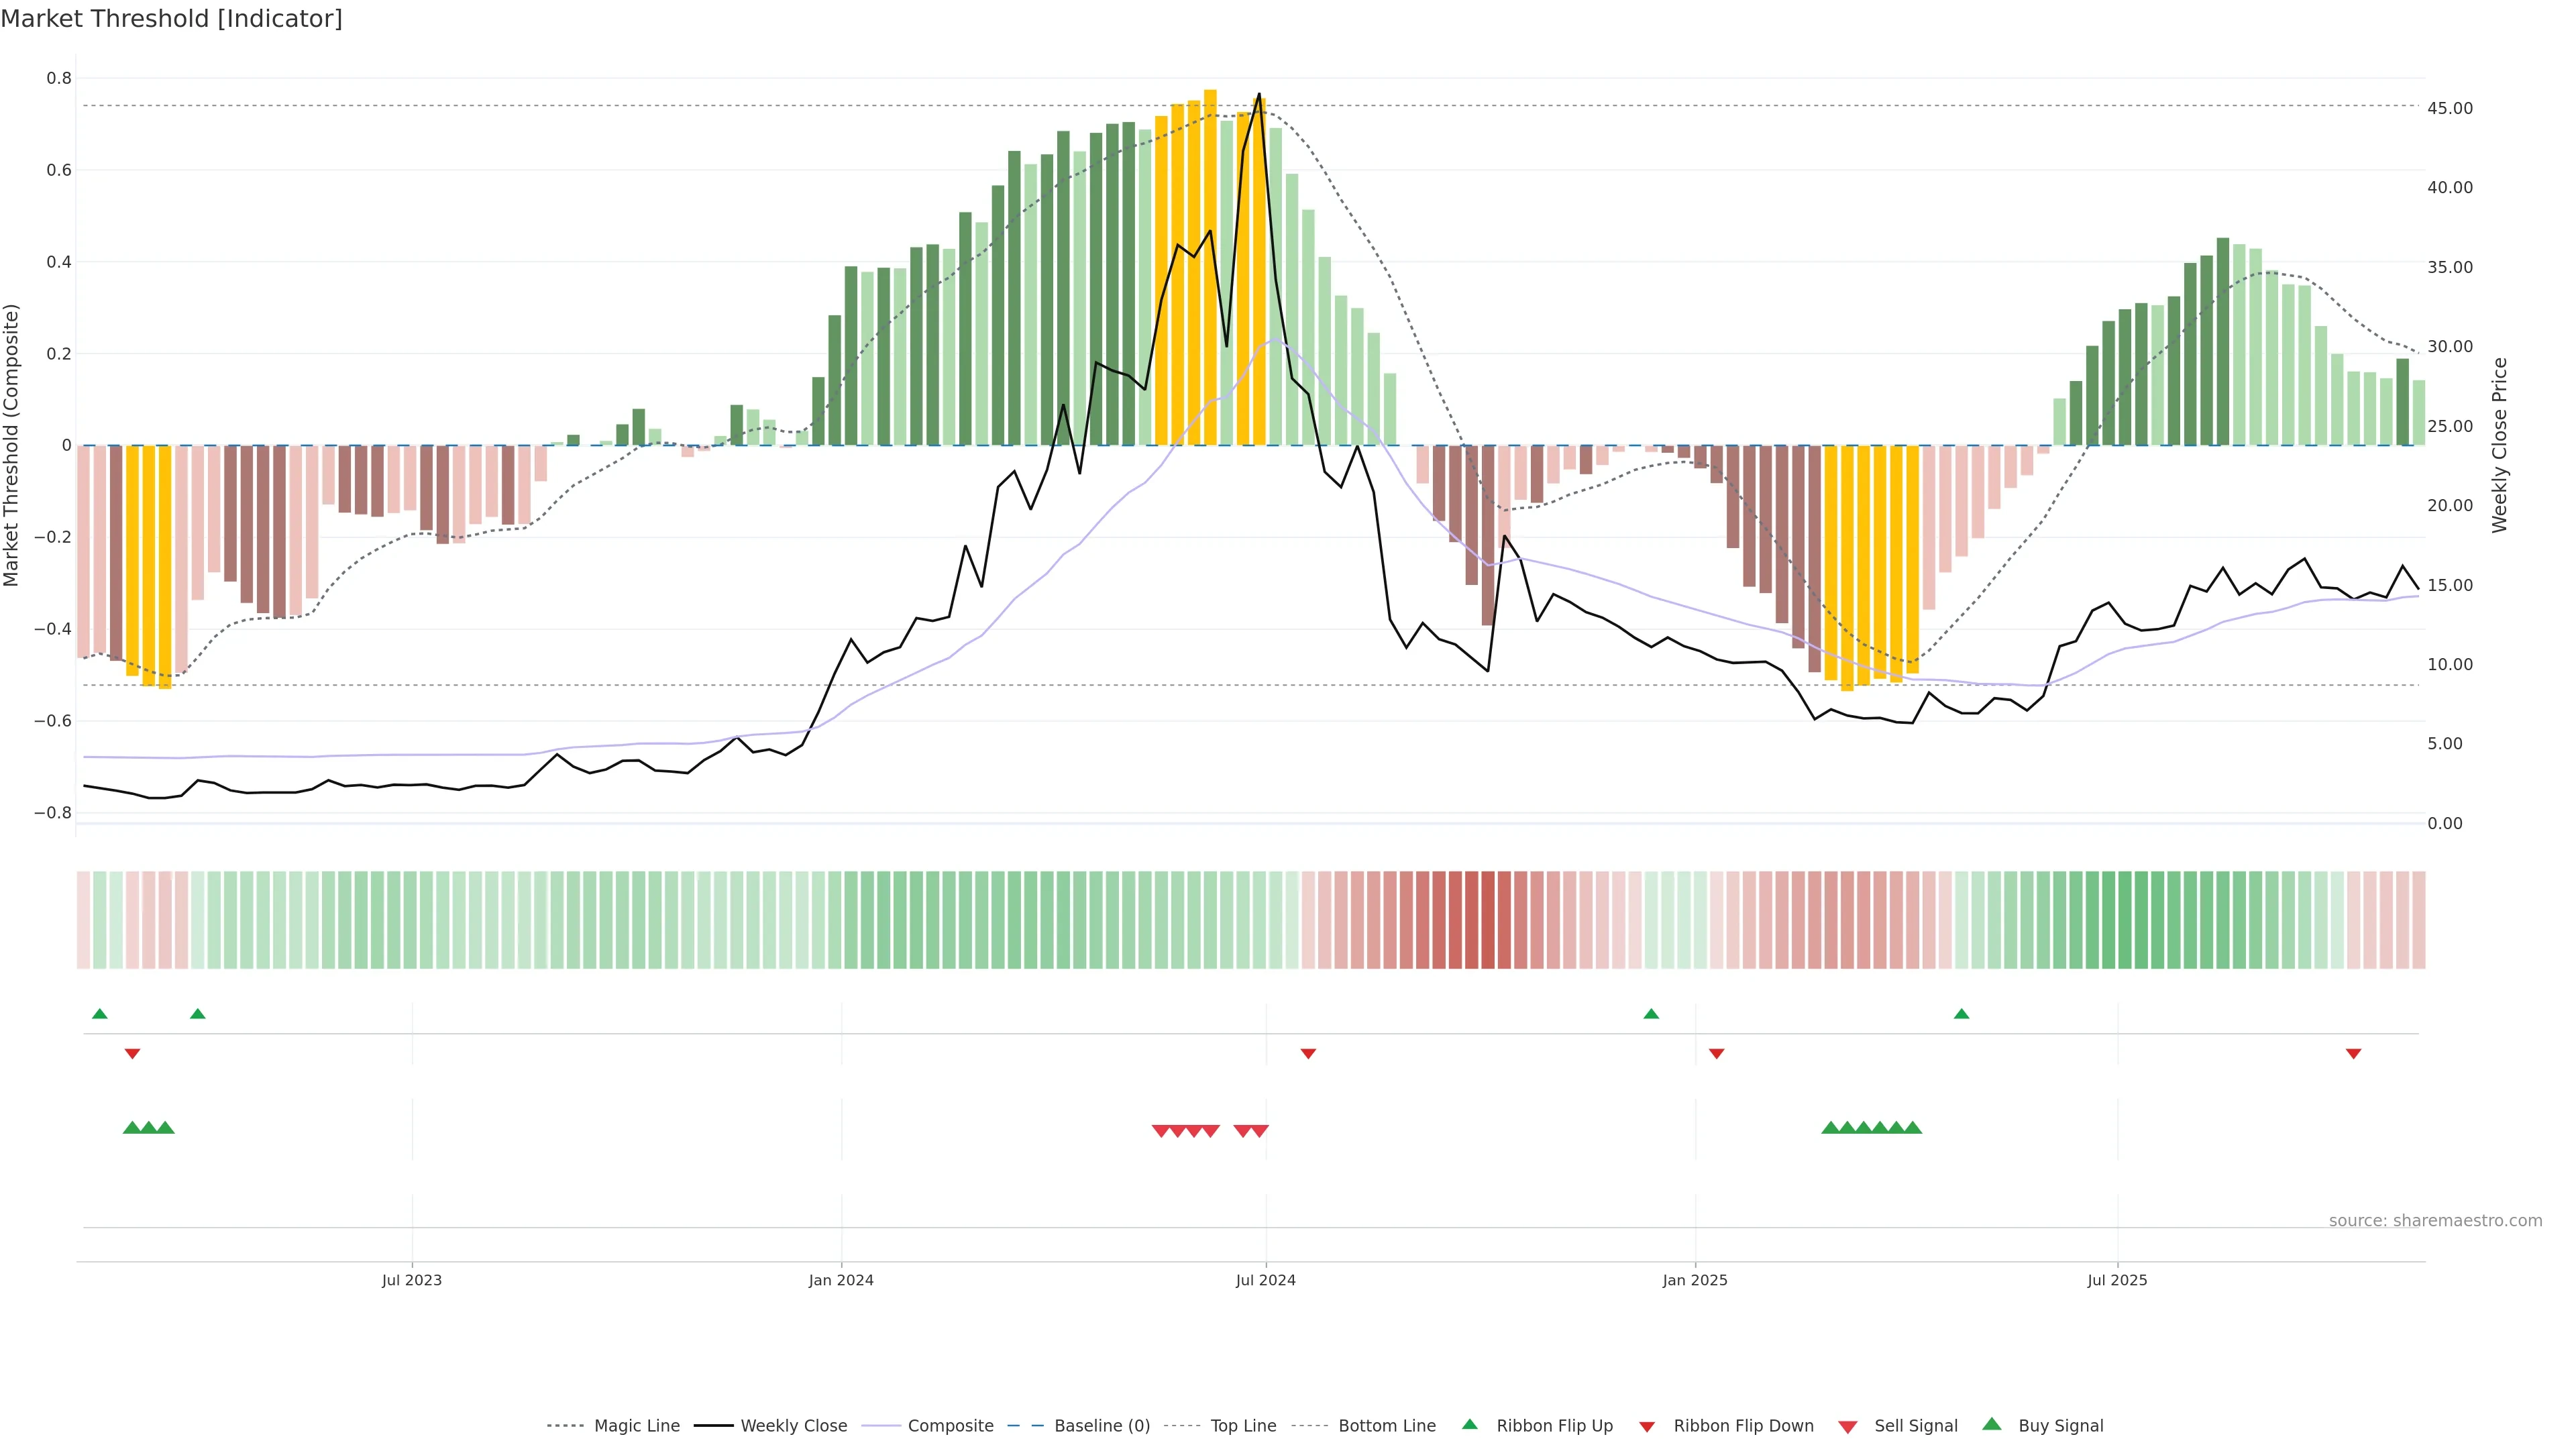Click the Weekly Close Price axis title
2576x1449 pixels.
coord(2500,445)
